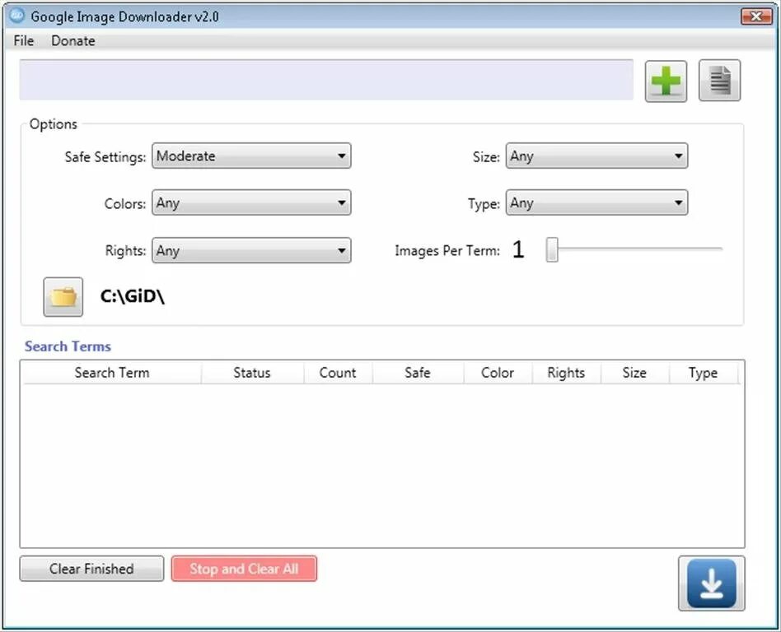The height and width of the screenshot is (632, 781).
Task: Open the Donate menu
Action: 72,41
